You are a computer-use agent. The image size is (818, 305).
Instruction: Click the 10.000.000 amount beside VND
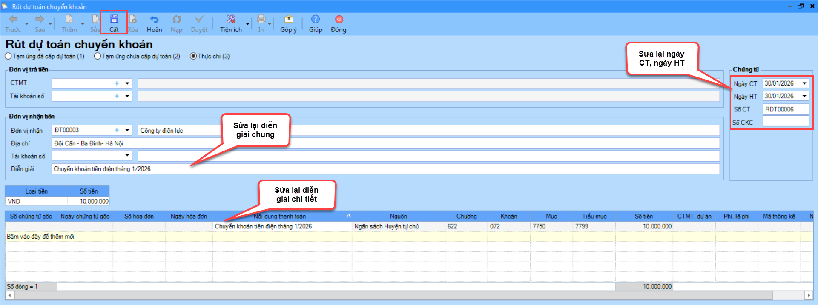(89, 201)
